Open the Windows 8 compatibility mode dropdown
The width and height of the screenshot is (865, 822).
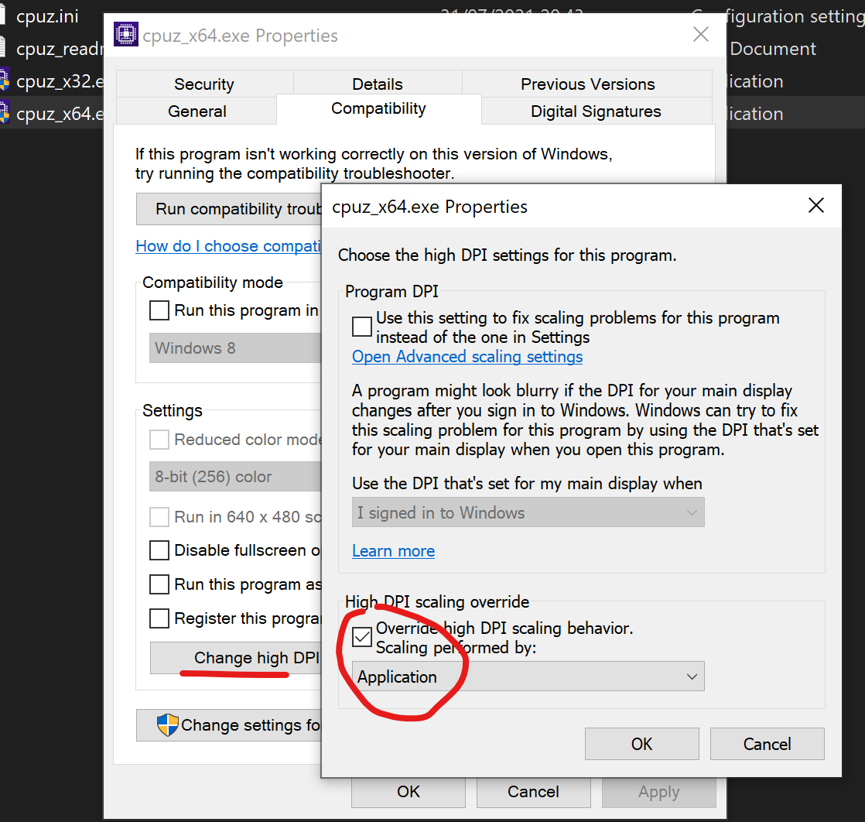coord(235,348)
